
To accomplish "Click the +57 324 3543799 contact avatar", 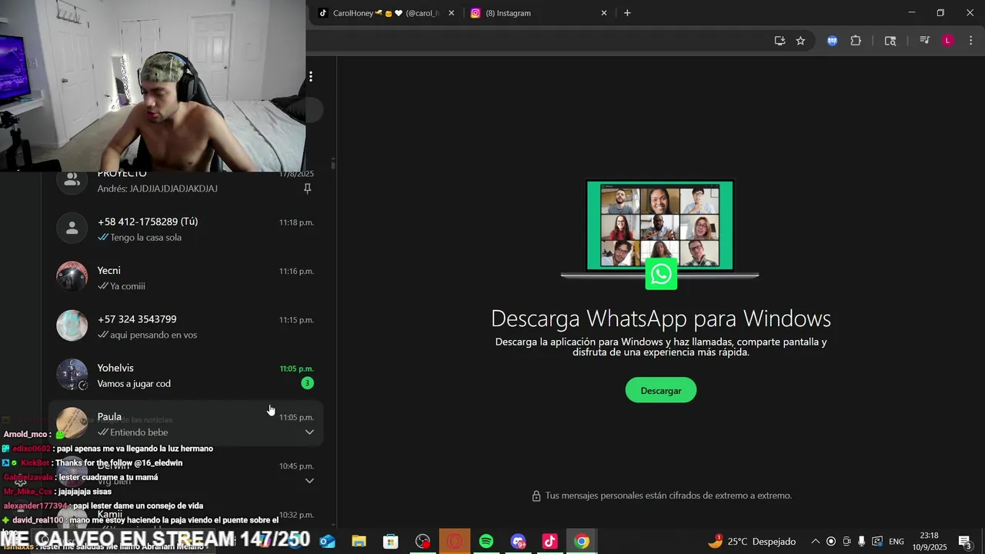I will point(72,326).
